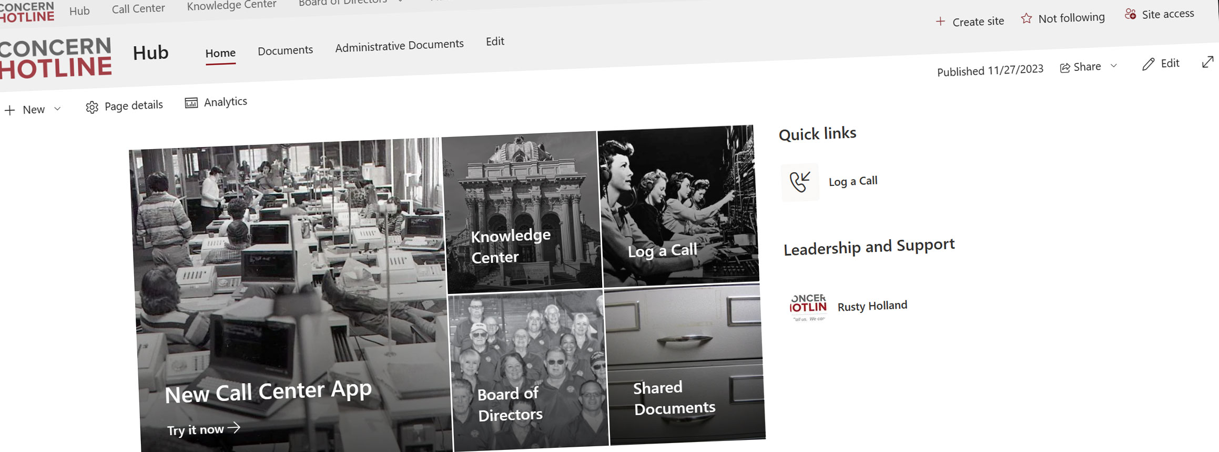The height and width of the screenshot is (452, 1219).
Task: Open the Shared Documents tile
Action: [685, 364]
